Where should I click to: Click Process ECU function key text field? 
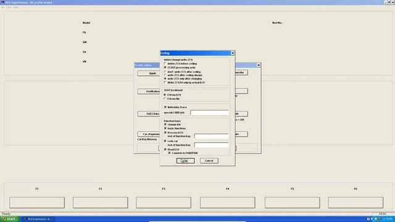tap(211, 136)
